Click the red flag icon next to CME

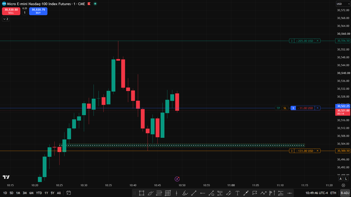pos(89,4)
